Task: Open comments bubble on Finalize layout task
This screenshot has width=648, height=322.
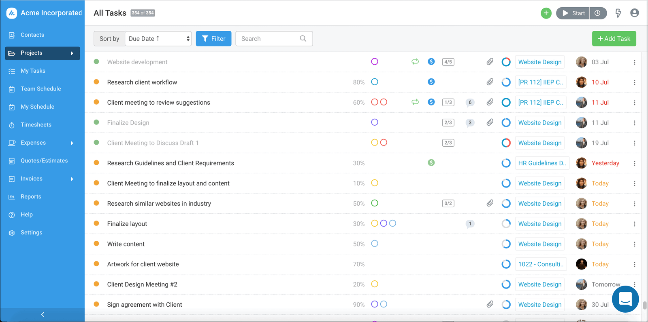Action: tap(470, 224)
